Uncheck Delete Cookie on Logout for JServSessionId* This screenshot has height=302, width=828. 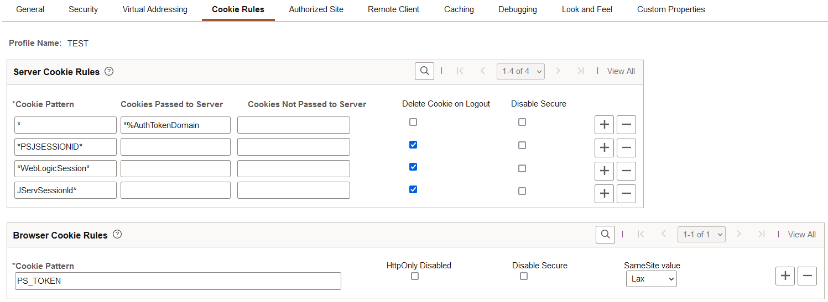click(413, 189)
